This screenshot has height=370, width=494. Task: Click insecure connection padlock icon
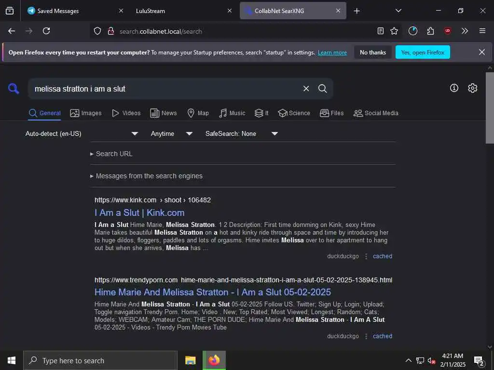coord(110,31)
